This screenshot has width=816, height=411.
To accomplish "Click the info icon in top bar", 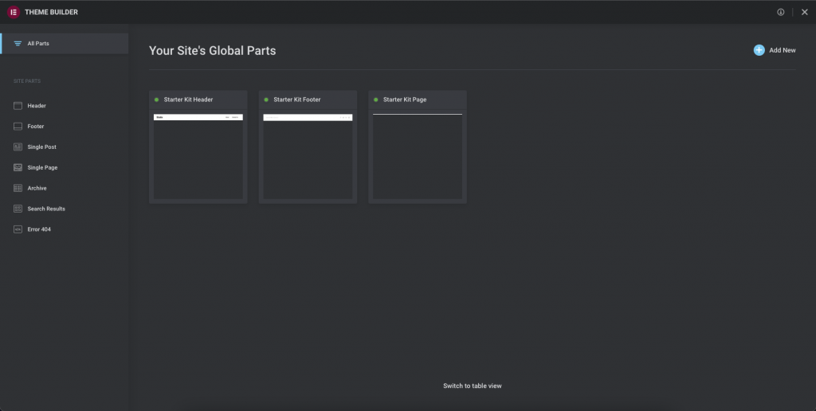I will [x=781, y=12].
